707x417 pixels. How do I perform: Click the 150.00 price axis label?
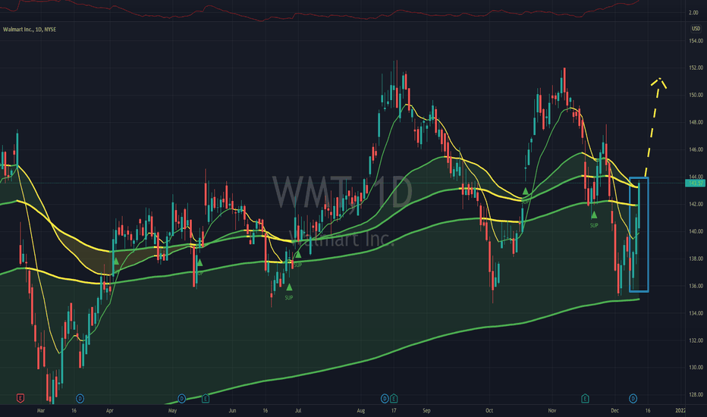click(x=696, y=95)
